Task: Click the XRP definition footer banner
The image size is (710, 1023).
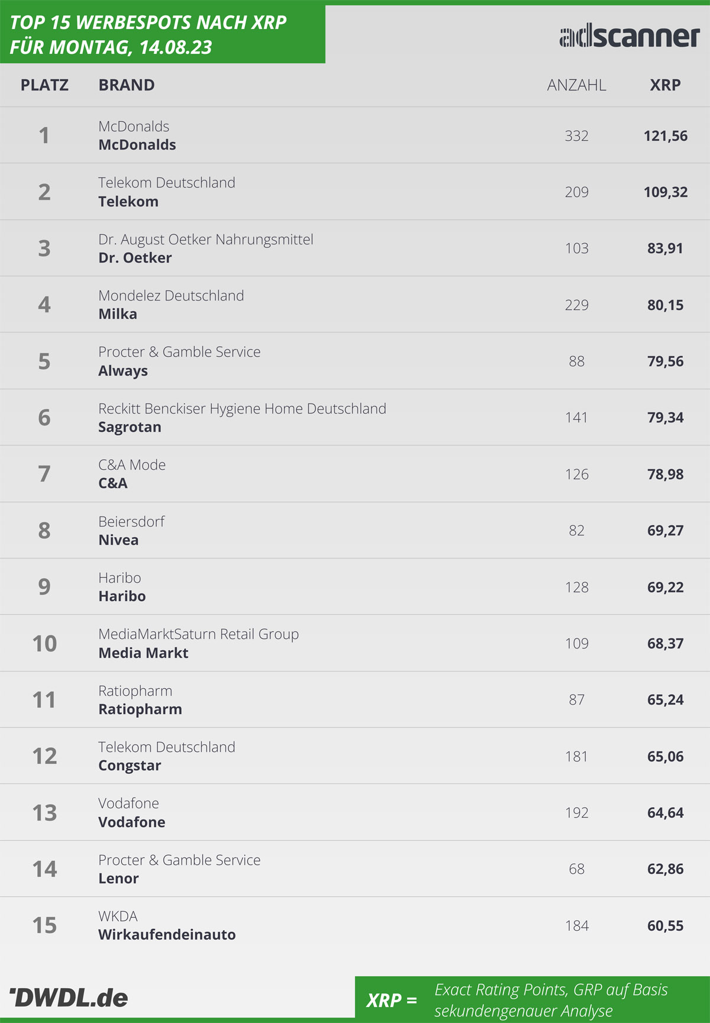Action: [532, 998]
